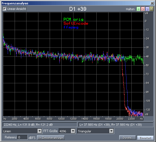This screenshot has width=156, height=142.
Task: Click the cursor frequency readout field
Action: pos(40,125)
